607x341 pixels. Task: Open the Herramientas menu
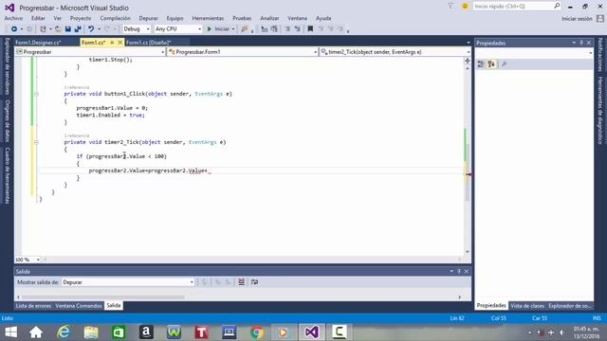coord(208,18)
